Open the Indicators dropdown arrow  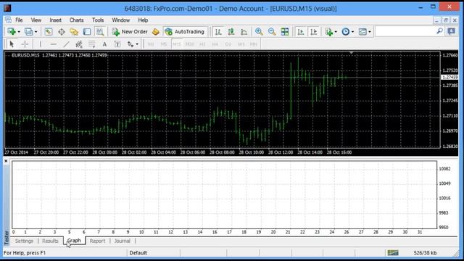336,32
